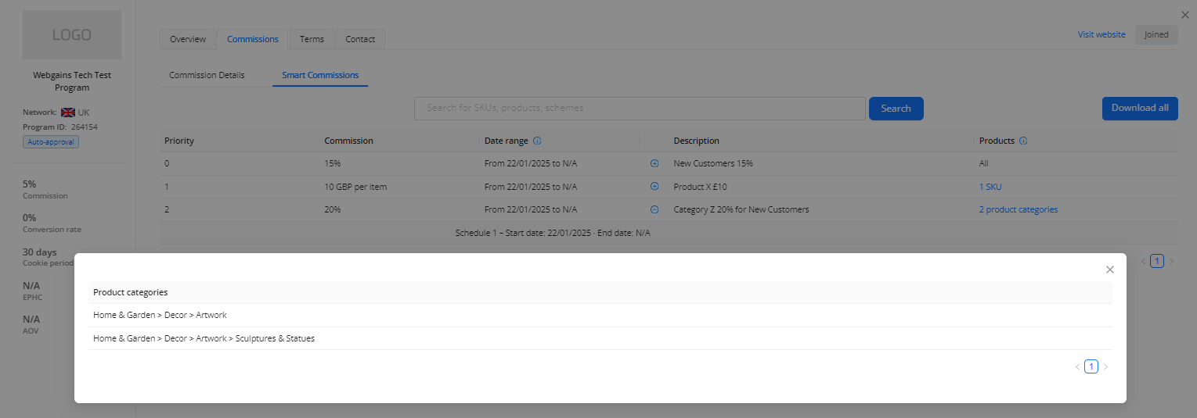Image resolution: width=1197 pixels, height=418 pixels.
Task: Open the 1 SKU products link
Action: 990,187
